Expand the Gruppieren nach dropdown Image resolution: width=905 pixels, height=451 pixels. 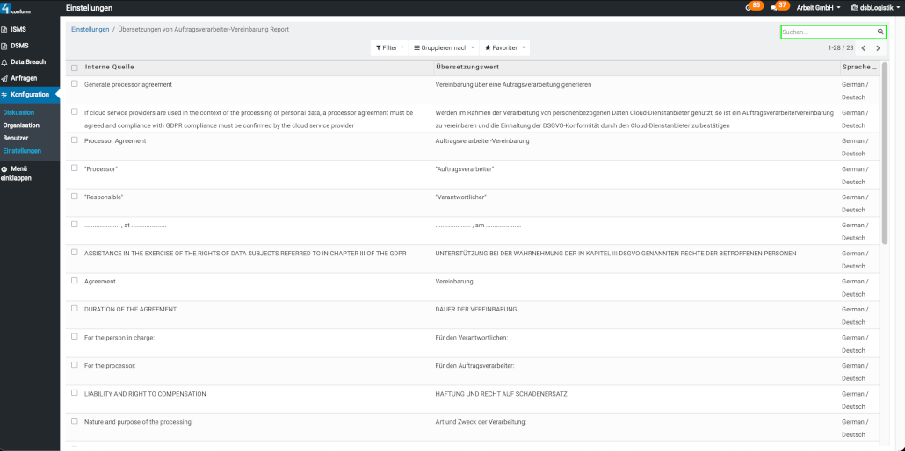tap(444, 48)
